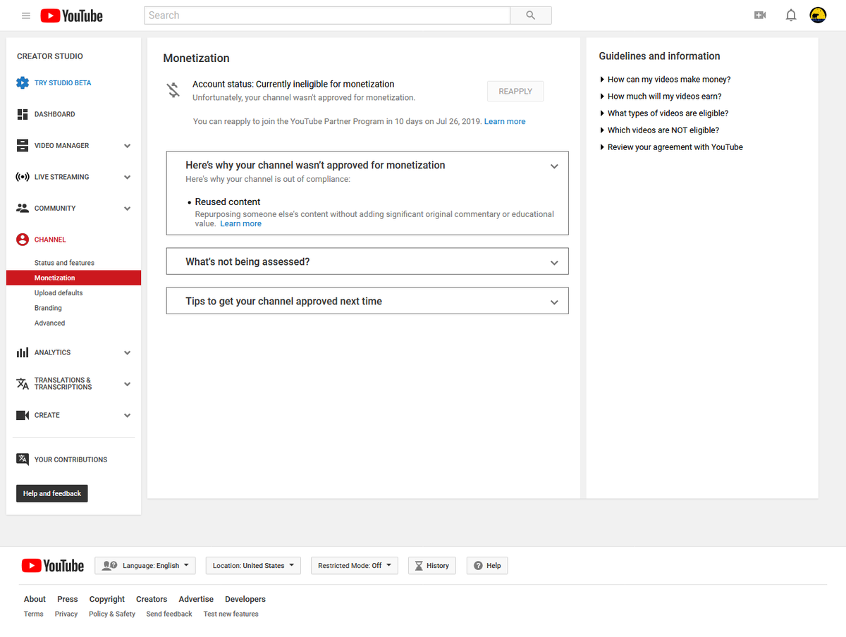Open the About footer link
The width and height of the screenshot is (846, 637).
point(35,599)
